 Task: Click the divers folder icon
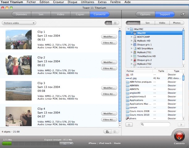[128, 119]
